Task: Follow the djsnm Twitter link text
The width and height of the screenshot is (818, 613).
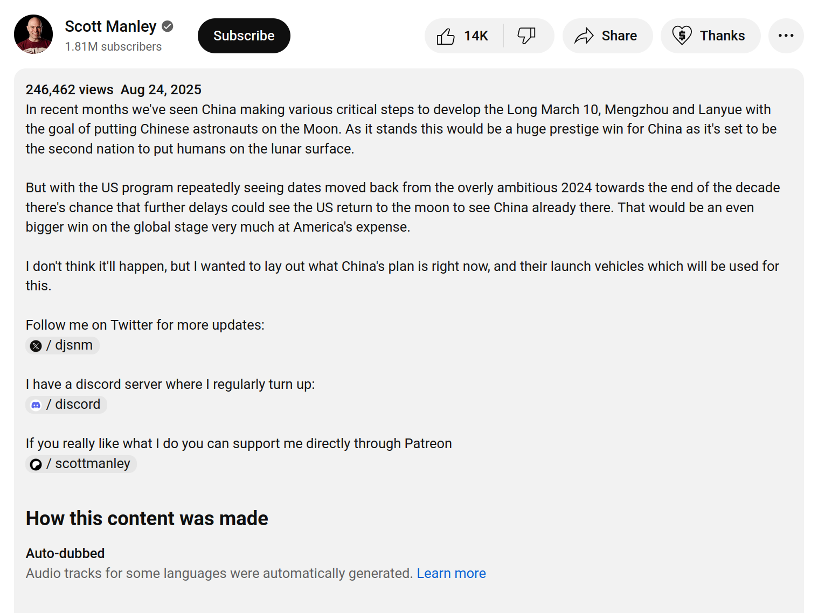Action: [x=74, y=345]
